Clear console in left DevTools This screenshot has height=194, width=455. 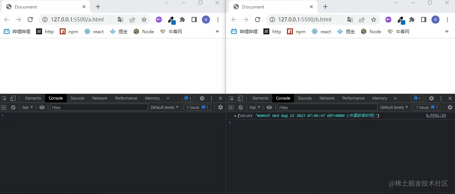tap(13, 107)
